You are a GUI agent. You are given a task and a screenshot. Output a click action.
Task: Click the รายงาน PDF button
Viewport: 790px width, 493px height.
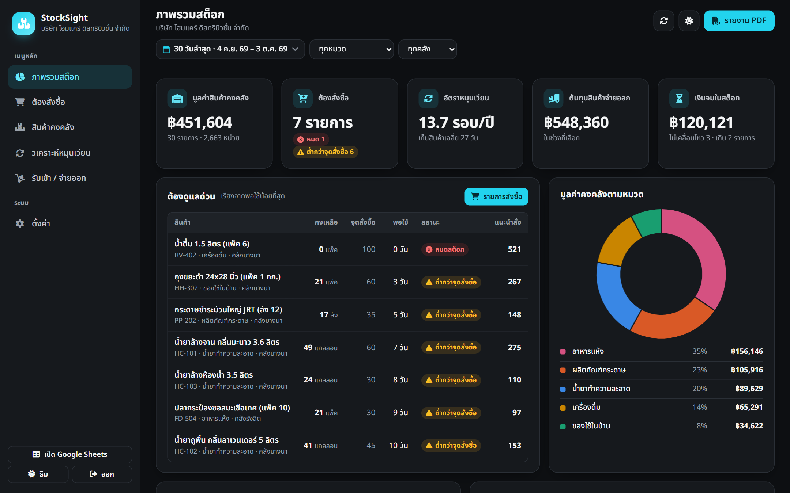click(x=739, y=21)
